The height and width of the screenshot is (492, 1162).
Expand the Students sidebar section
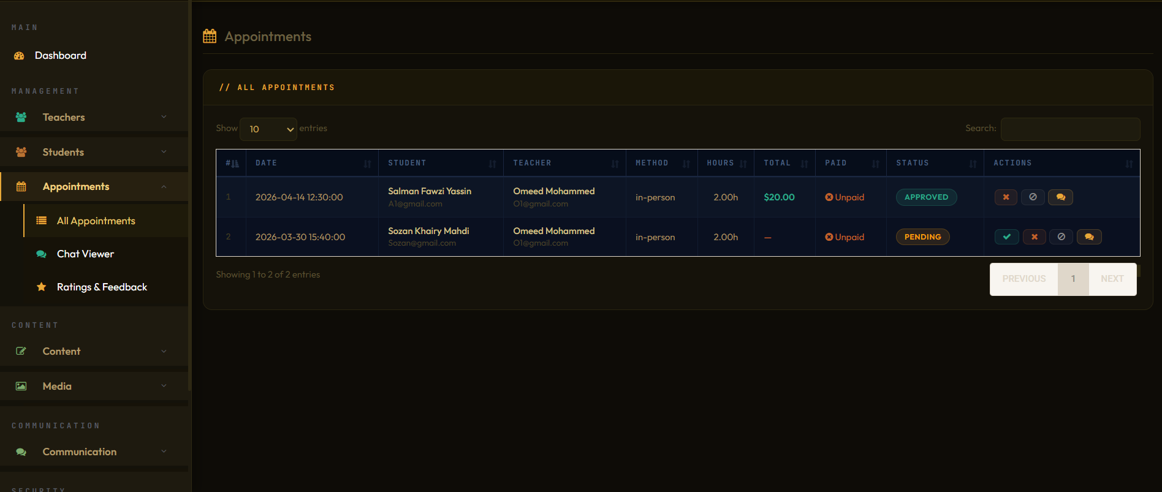(x=94, y=152)
